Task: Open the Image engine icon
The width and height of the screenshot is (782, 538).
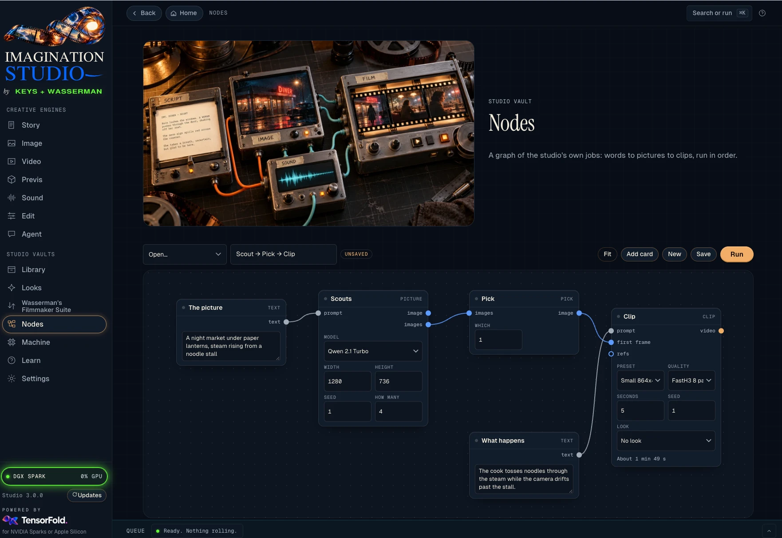Action: tap(12, 143)
